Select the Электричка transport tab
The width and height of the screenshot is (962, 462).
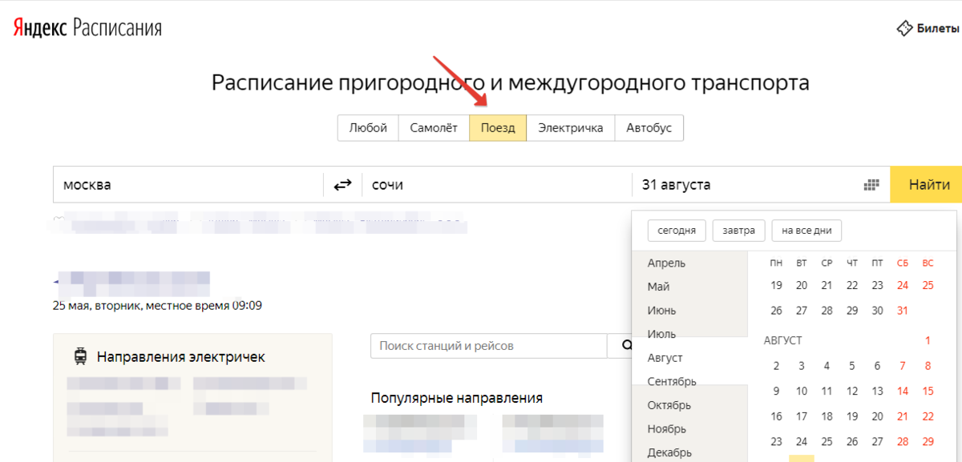(x=571, y=128)
